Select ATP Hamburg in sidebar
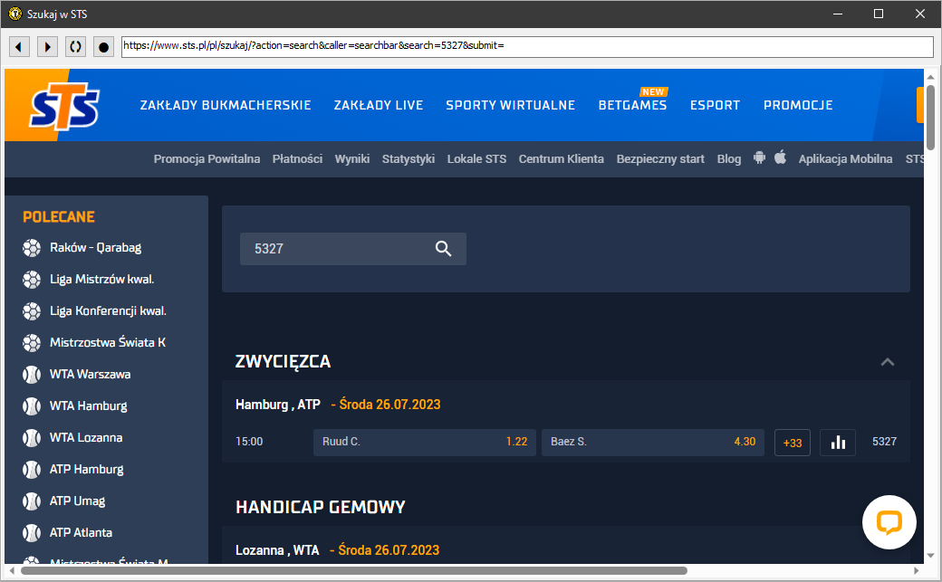 pos(86,469)
